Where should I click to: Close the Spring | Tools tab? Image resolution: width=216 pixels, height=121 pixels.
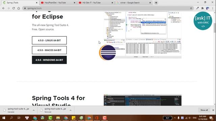[x=37, y=3]
